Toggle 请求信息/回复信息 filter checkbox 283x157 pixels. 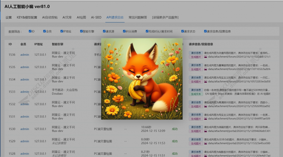(205, 31)
